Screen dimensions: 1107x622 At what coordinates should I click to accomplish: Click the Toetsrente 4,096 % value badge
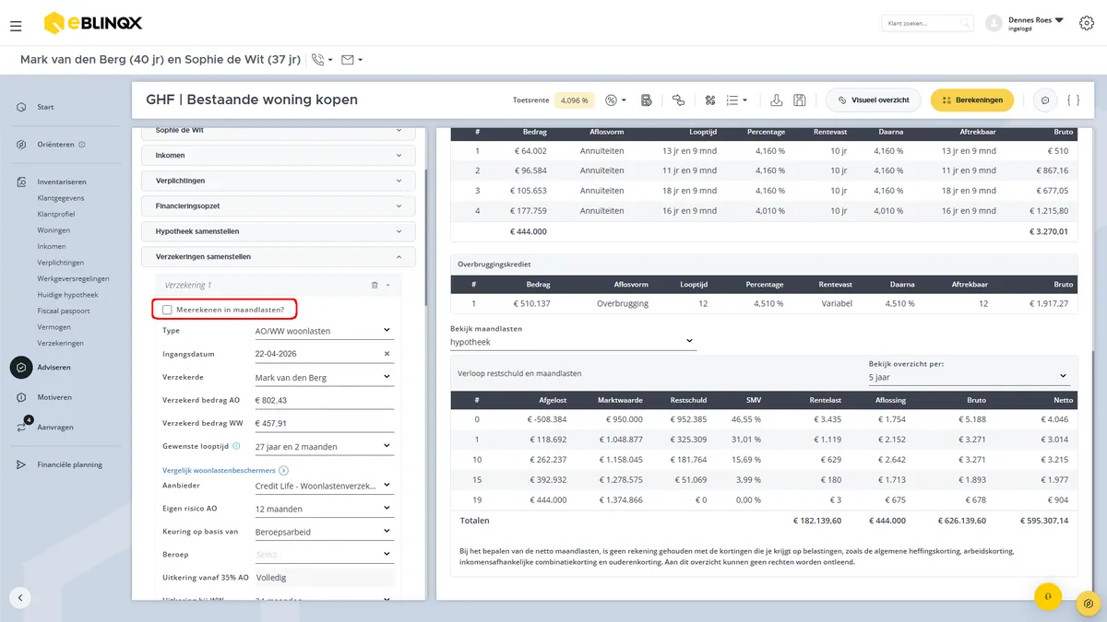point(575,100)
